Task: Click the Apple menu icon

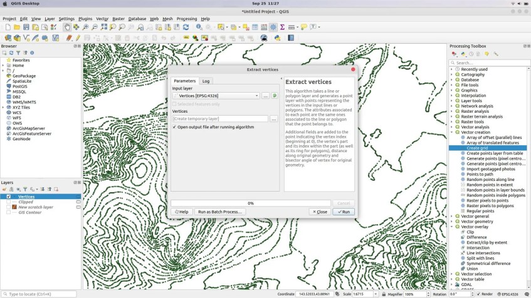Action: (5, 3)
